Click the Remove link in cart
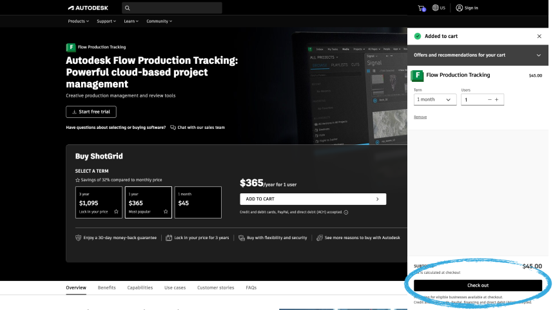The height and width of the screenshot is (310, 553). point(420,117)
